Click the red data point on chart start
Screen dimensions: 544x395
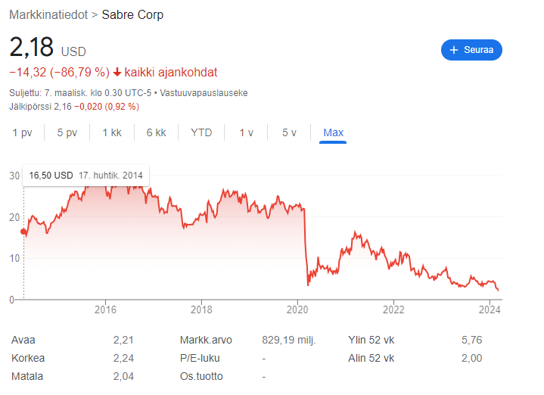tap(23, 232)
